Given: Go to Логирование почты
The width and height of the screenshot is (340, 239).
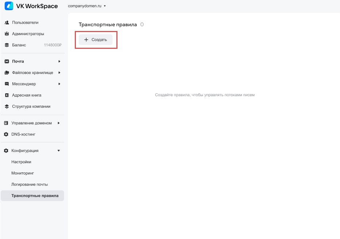Looking at the screenshot, I should pyautogui.click(x=30, y=185).
